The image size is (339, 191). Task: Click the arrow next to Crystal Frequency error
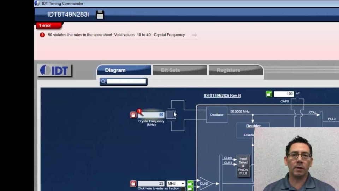pyautogui.click(x=194, y=35)
